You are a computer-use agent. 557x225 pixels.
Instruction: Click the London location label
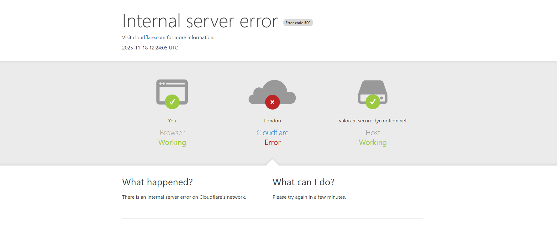click(272, 120)
